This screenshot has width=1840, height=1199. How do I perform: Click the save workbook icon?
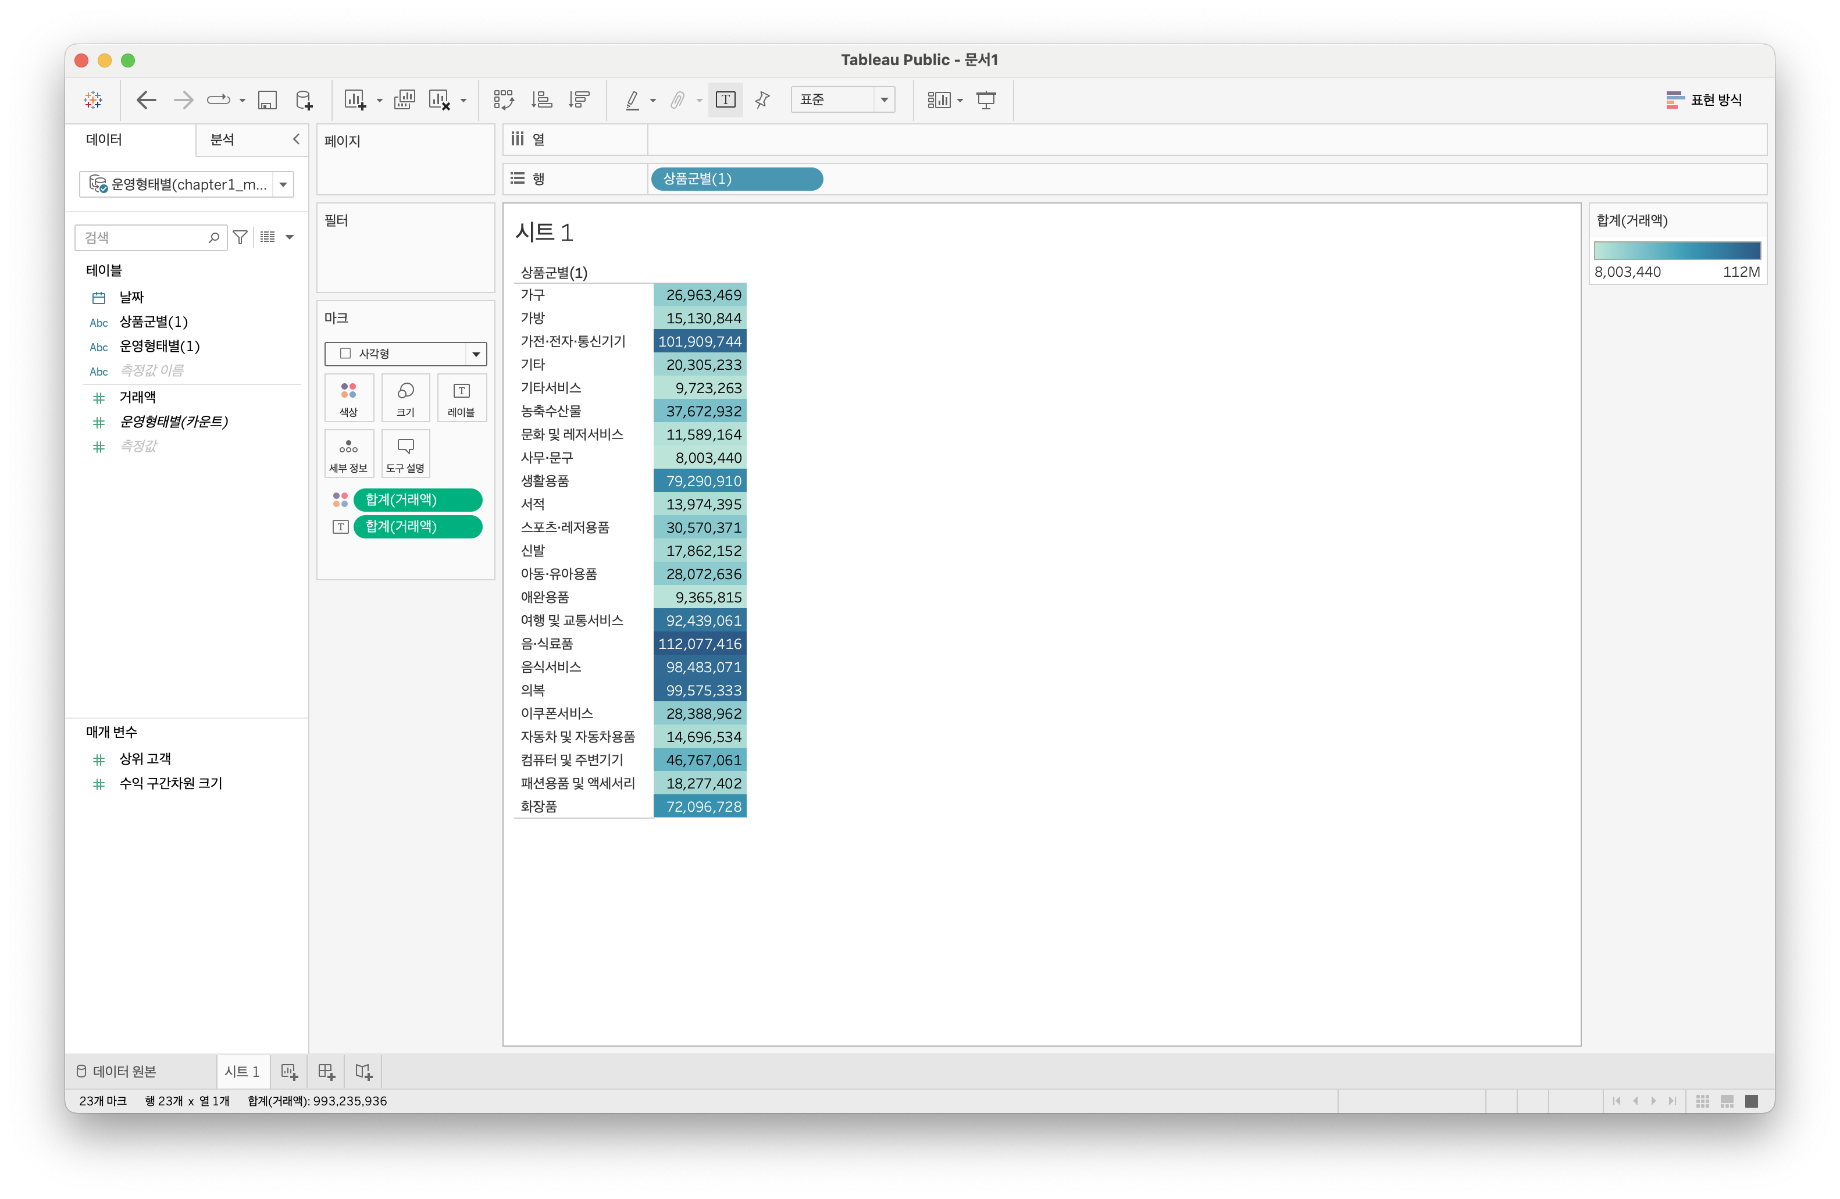(x=268, y=100)
